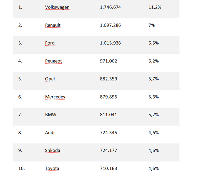Click the Mercedes brand name
197x180 pixels.
pyautogui.click(x=55, y=97)
